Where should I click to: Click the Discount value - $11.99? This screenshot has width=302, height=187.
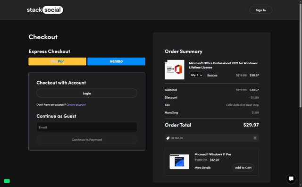253,98
